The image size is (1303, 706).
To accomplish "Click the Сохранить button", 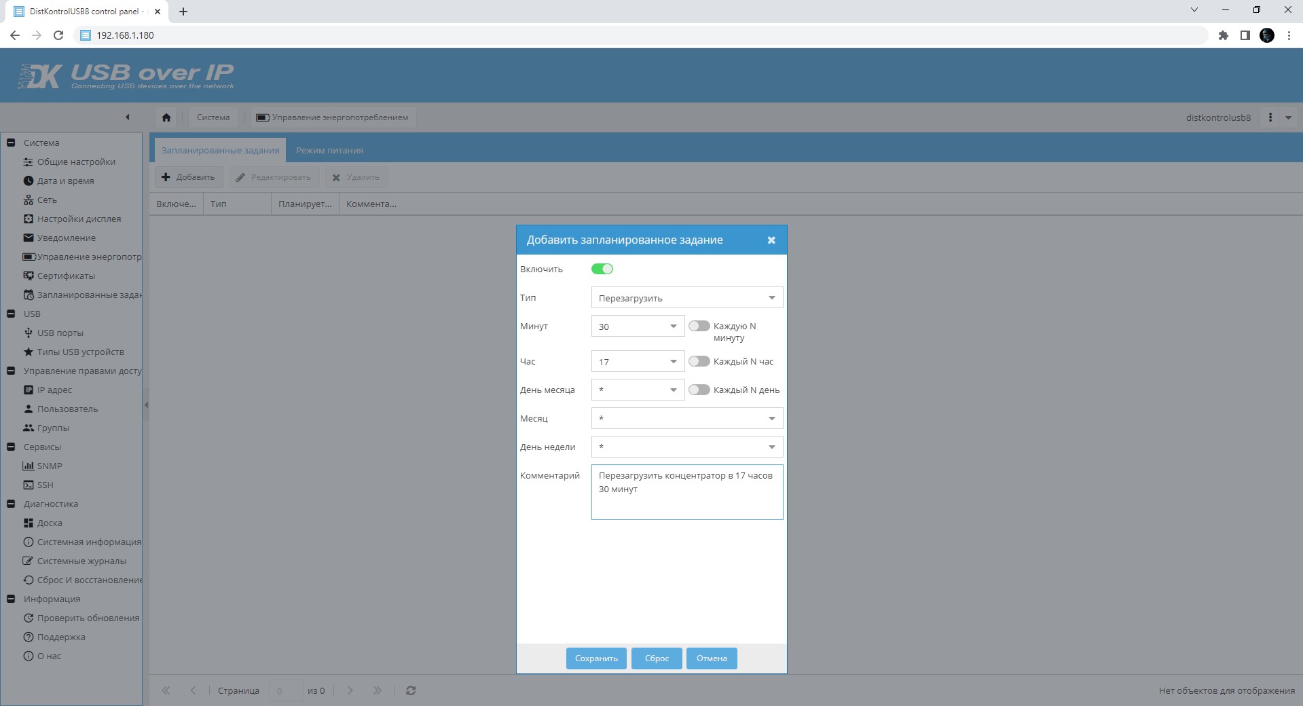I will tap(596, 658).
